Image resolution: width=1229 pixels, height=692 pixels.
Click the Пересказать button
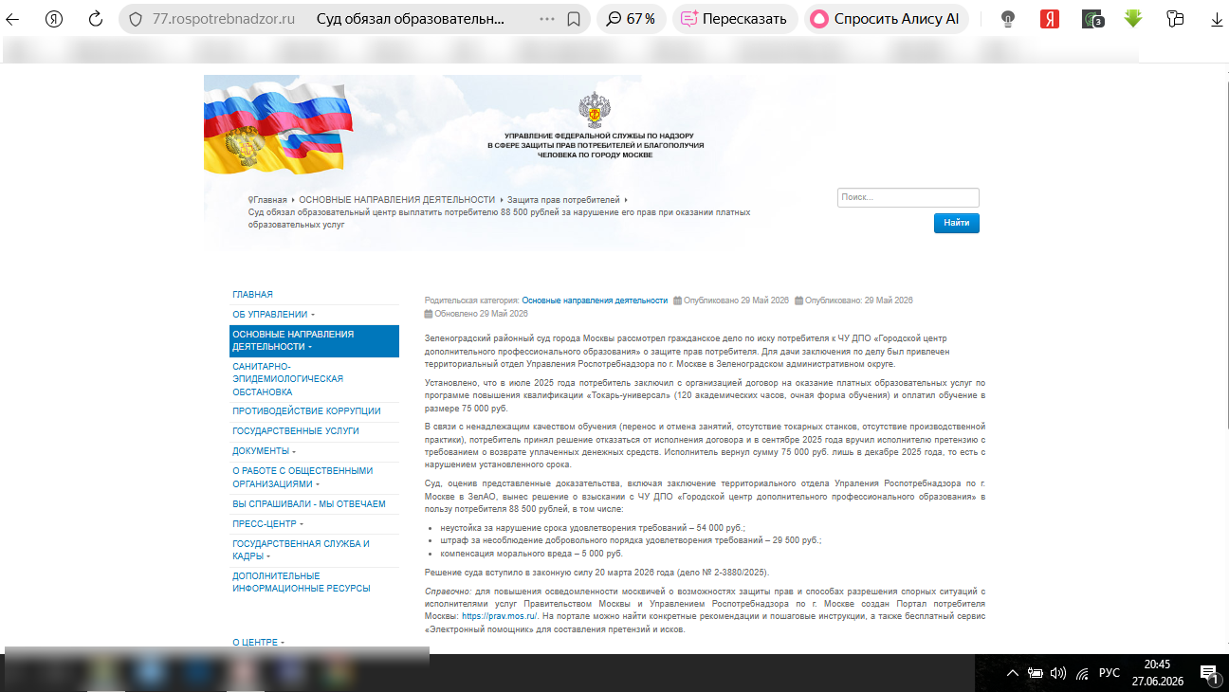734,19
